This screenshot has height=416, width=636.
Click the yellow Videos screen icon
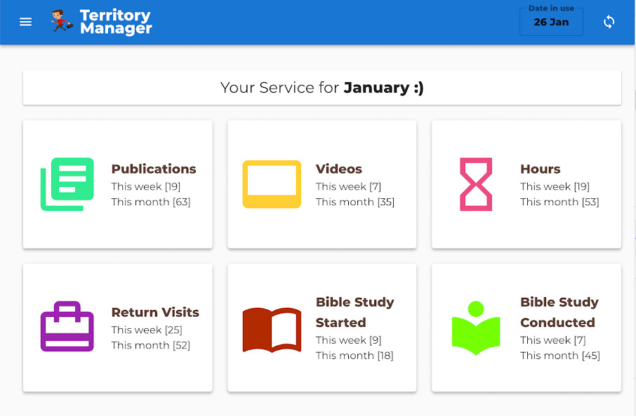(272, 184)
